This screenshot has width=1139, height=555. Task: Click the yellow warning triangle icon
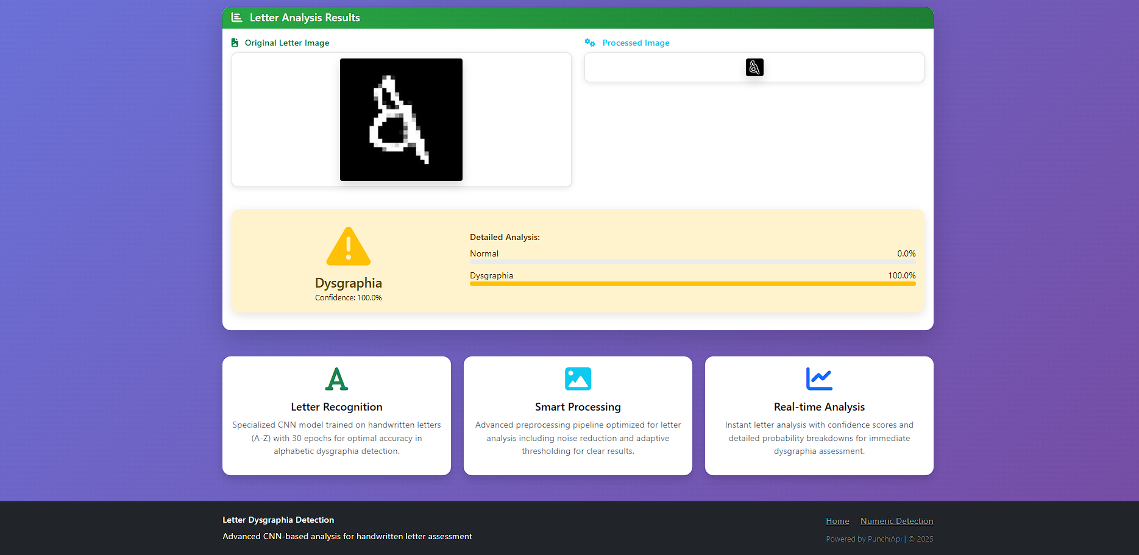click(348, 247)
